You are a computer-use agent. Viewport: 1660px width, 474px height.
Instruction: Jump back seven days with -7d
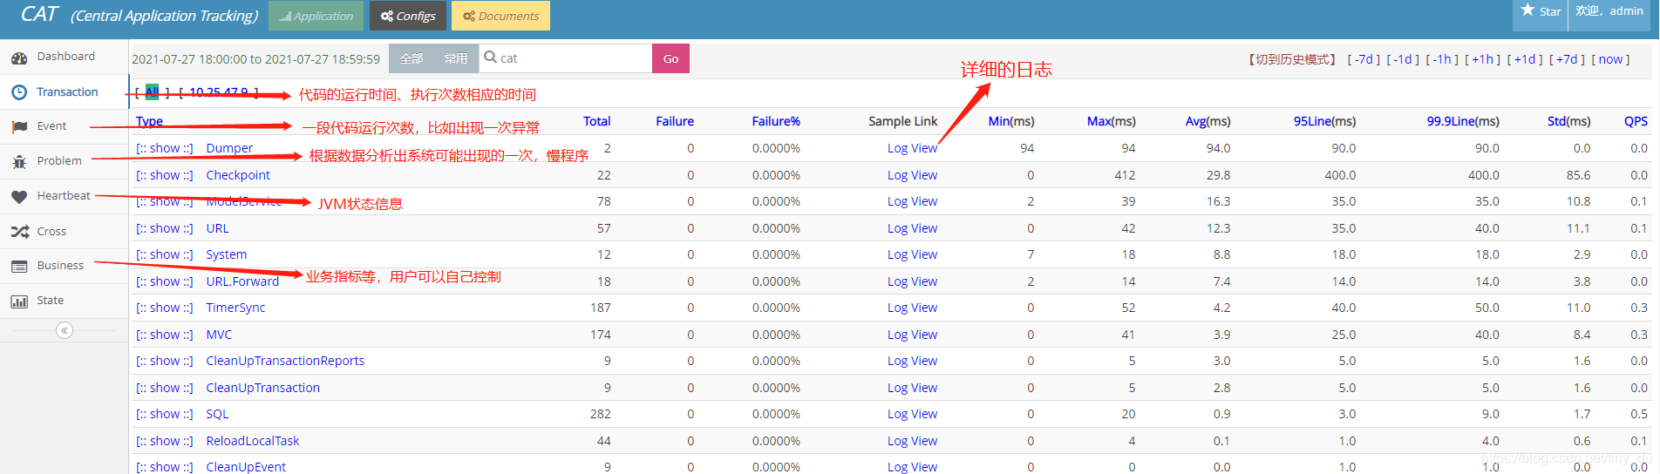(1364, 59)
